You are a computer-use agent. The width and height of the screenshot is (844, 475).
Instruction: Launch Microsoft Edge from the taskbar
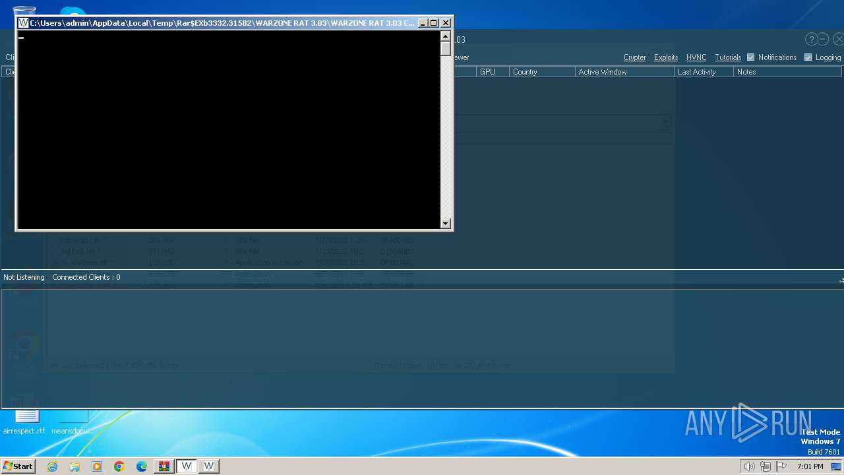click(x=142, y=466)
